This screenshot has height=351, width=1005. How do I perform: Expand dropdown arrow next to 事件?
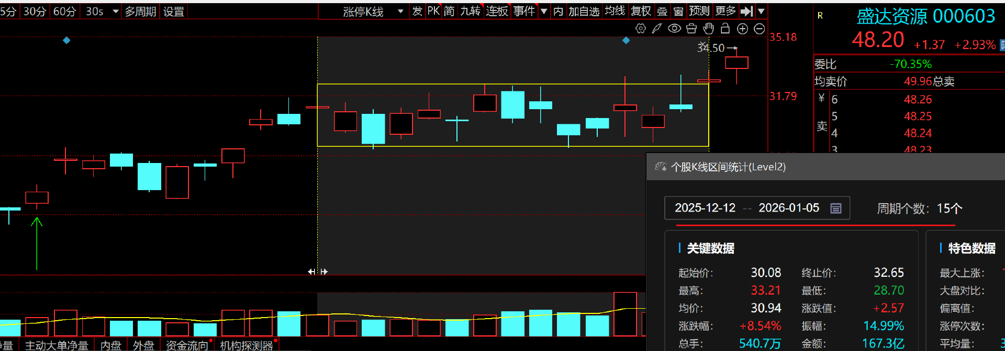click(x=544, y=11)
